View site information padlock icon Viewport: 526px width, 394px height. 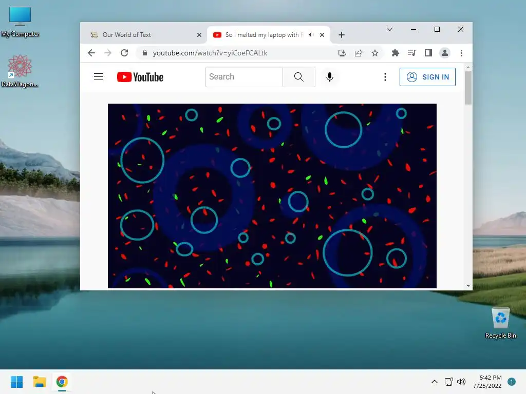(145, 53)
